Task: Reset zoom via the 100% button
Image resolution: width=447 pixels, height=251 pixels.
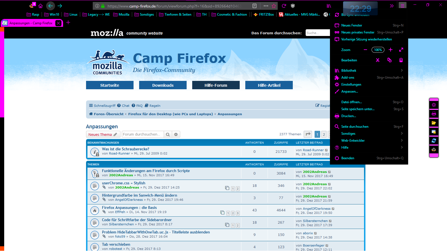Action: pyautogui.click(x=378, y=50)
